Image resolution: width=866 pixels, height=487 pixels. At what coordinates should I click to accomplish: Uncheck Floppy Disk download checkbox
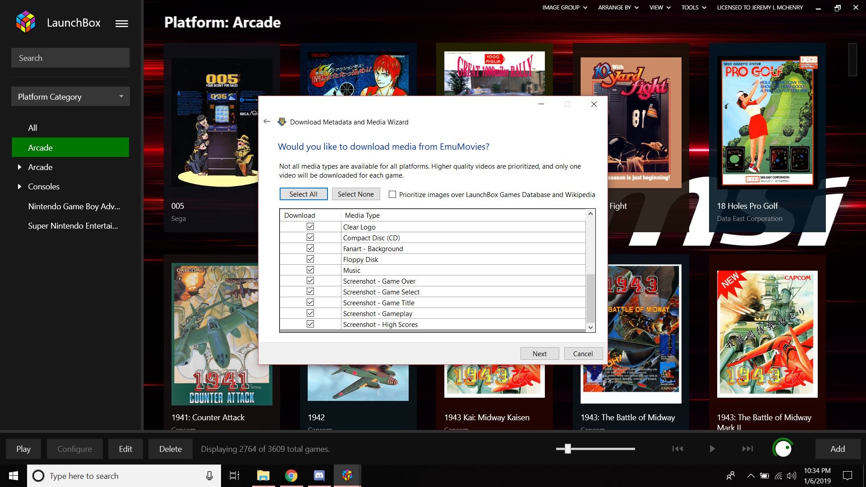point(310,259)
